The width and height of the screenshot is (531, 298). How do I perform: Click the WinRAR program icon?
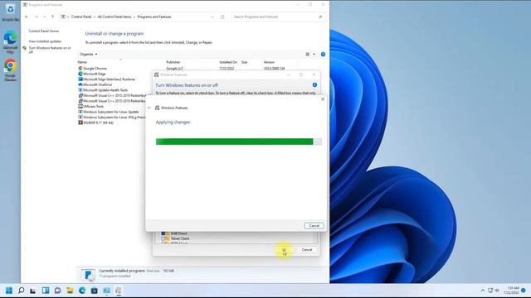point(80,123)
